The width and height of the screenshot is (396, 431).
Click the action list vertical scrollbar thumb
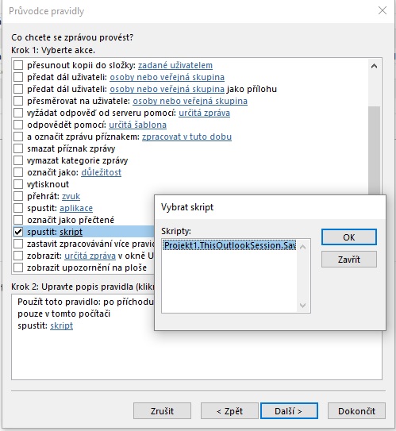(x=374, y=151)
